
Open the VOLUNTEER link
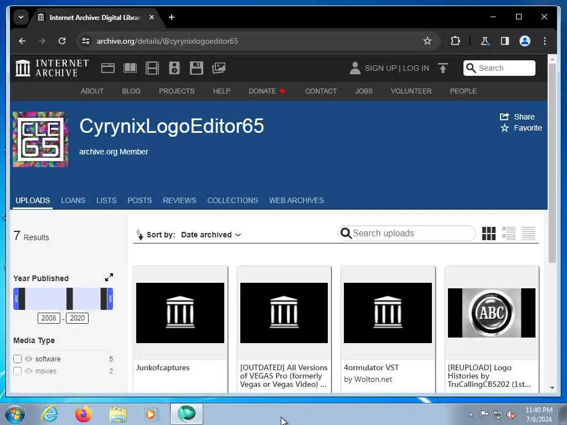coord(411,91)
